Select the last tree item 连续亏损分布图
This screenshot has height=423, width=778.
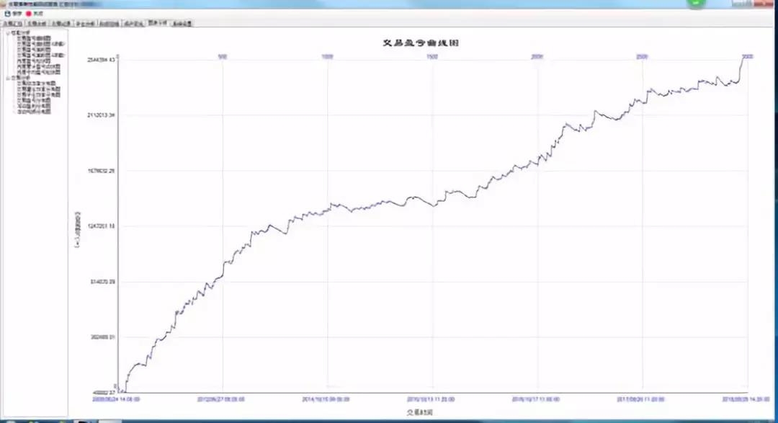34,112
